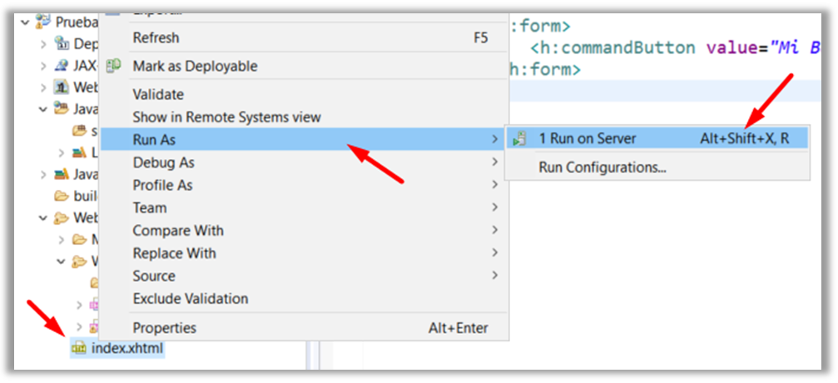Image resolution: width=838 pixels, height=383 pixels.
Task: Click Validate in the context menu
Action: tap(158, 94)
